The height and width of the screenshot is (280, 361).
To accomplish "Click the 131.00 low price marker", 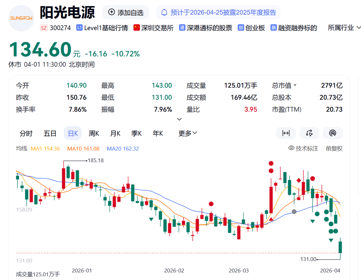I will tap(308, 259).
